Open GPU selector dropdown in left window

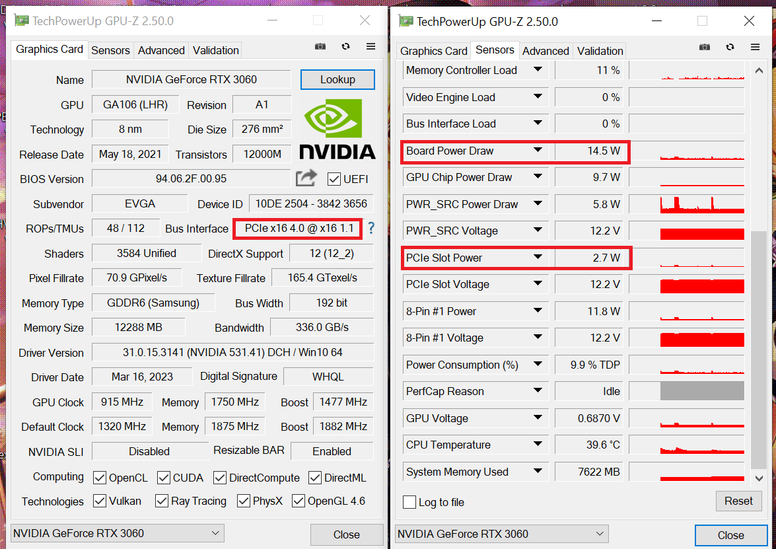118,533
